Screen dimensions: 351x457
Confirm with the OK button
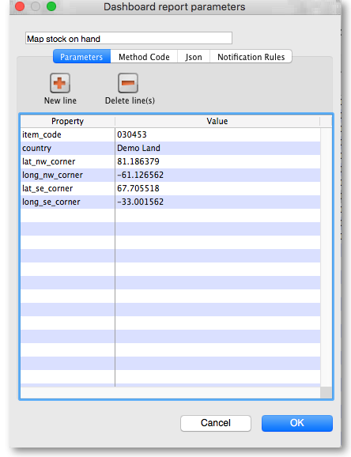click(x=296, y=423)
